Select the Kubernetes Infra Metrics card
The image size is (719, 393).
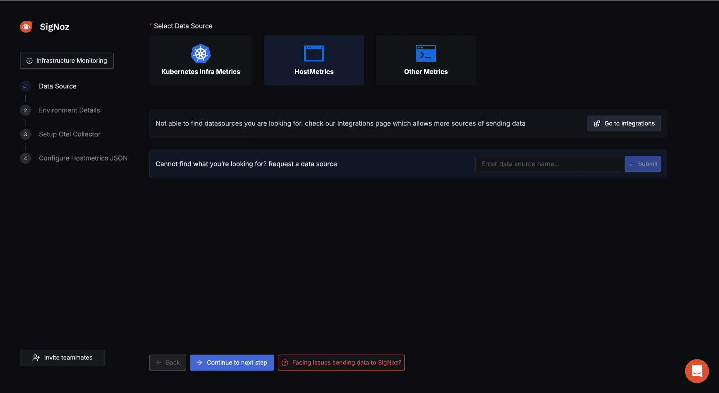coord(201,60)
